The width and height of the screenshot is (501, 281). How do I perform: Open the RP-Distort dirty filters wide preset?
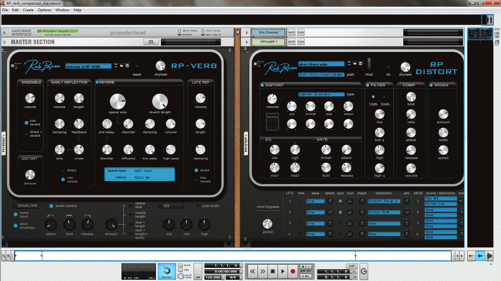point(321,64)
